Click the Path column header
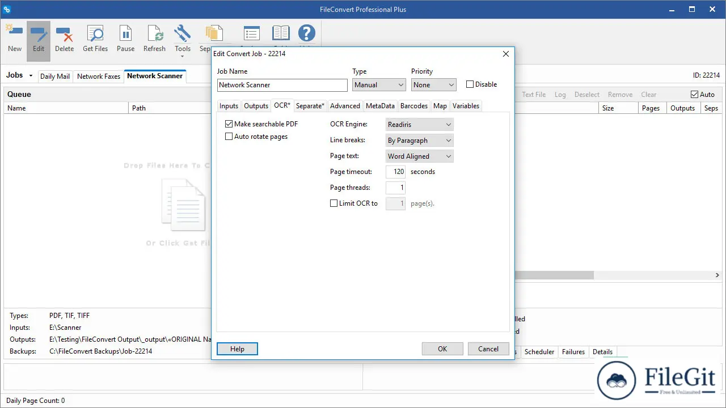 170,108
